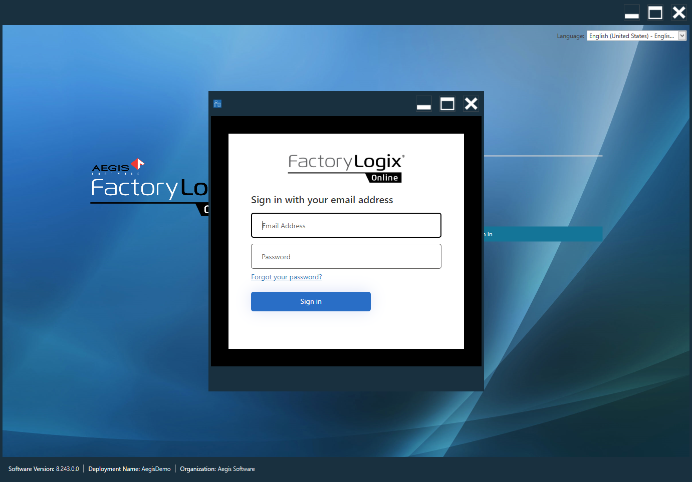Expand the Language dropdown arrow

pos(682,36)
